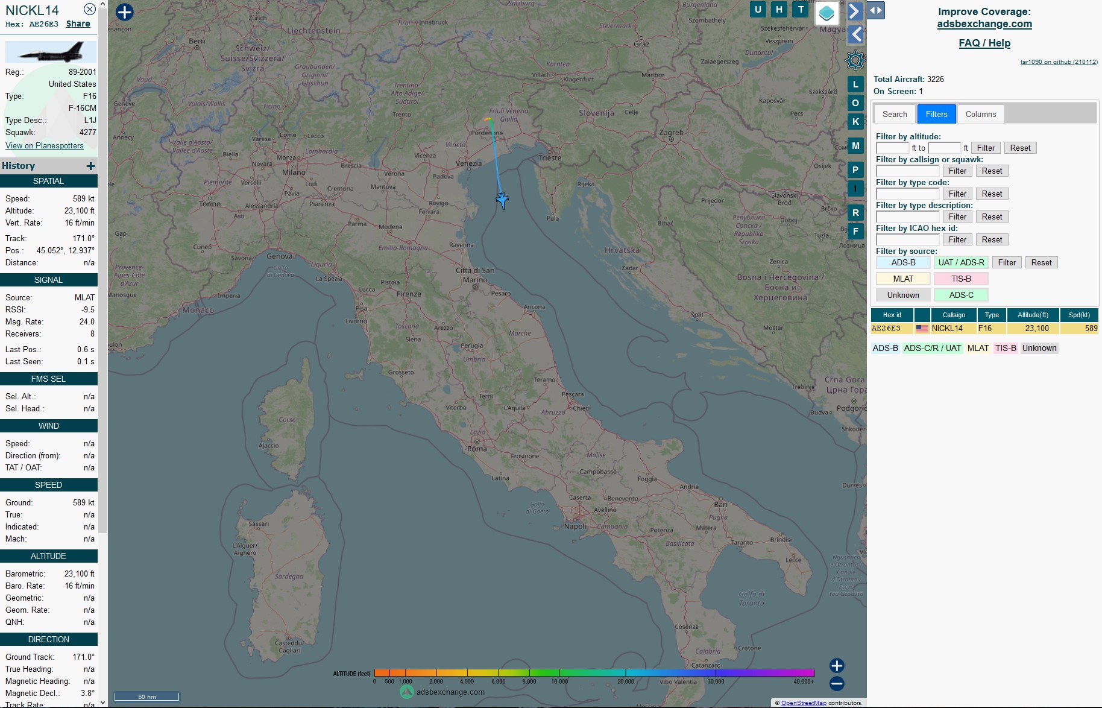Open adsbexchange.com coverage link
This screenshot has height=708, width=1102.
click(984, 24)
